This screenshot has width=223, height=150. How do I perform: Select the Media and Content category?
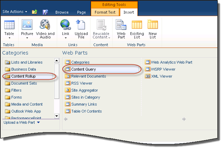pos(24,104)
